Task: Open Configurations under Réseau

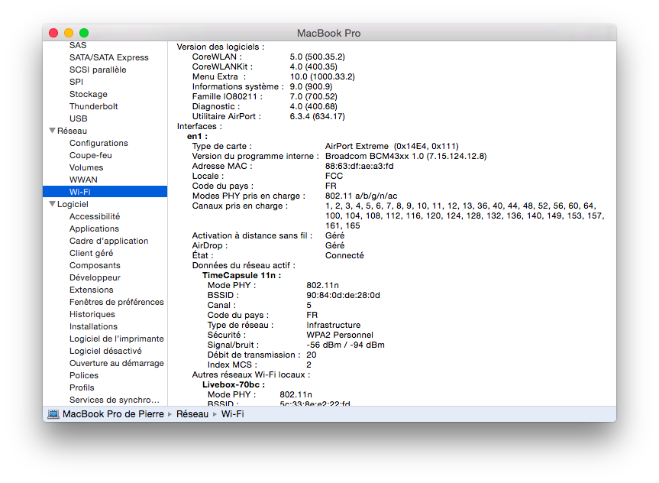Action: pos(99,143)
